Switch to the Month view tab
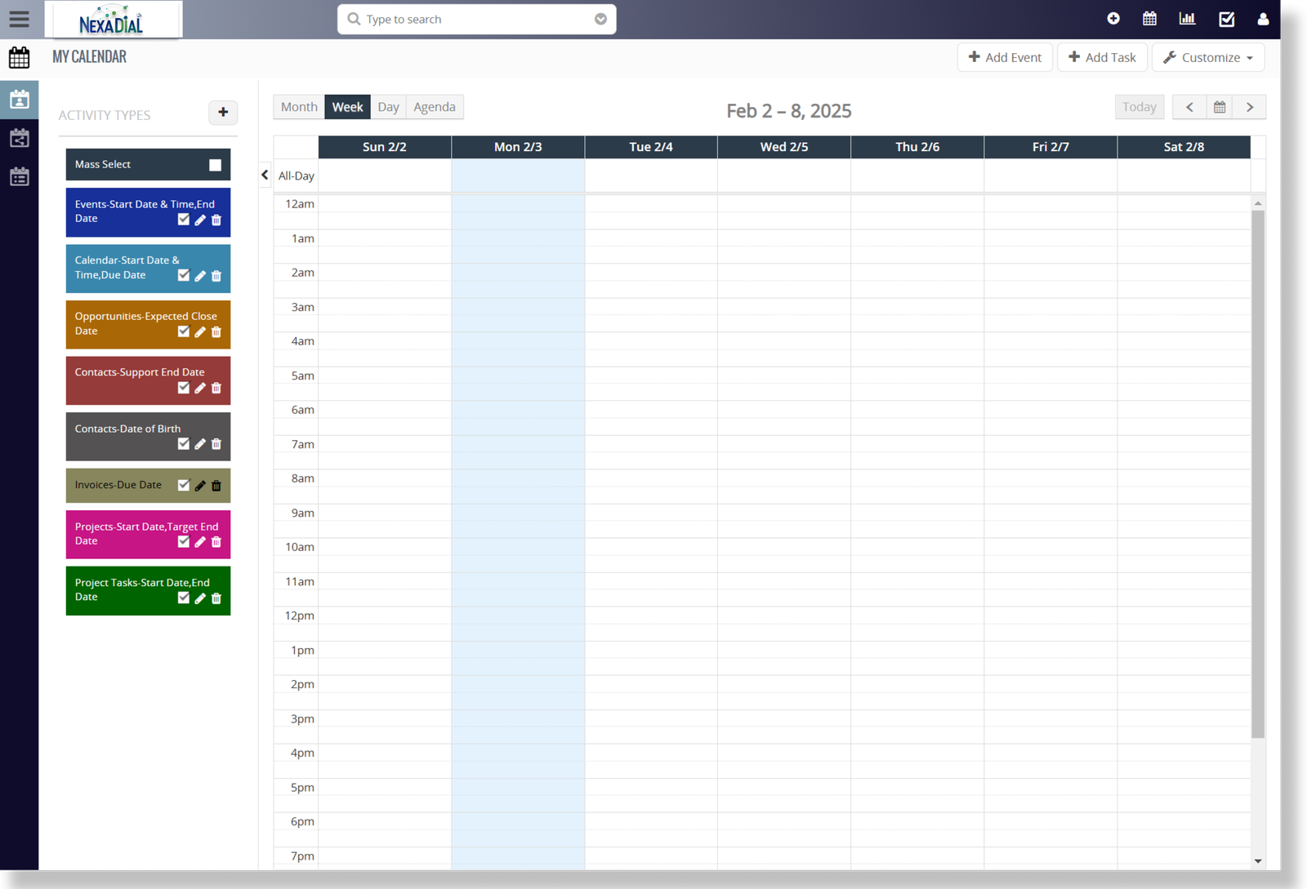Screen dimensions: 1307x889 [298, 106]
